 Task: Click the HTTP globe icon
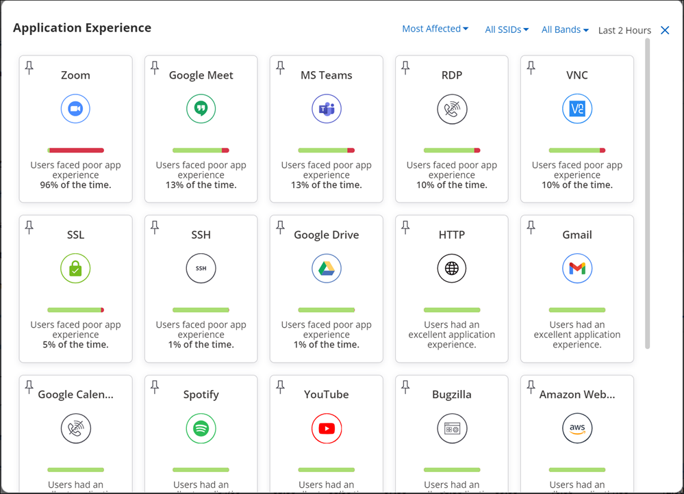[x=452, y=268]
